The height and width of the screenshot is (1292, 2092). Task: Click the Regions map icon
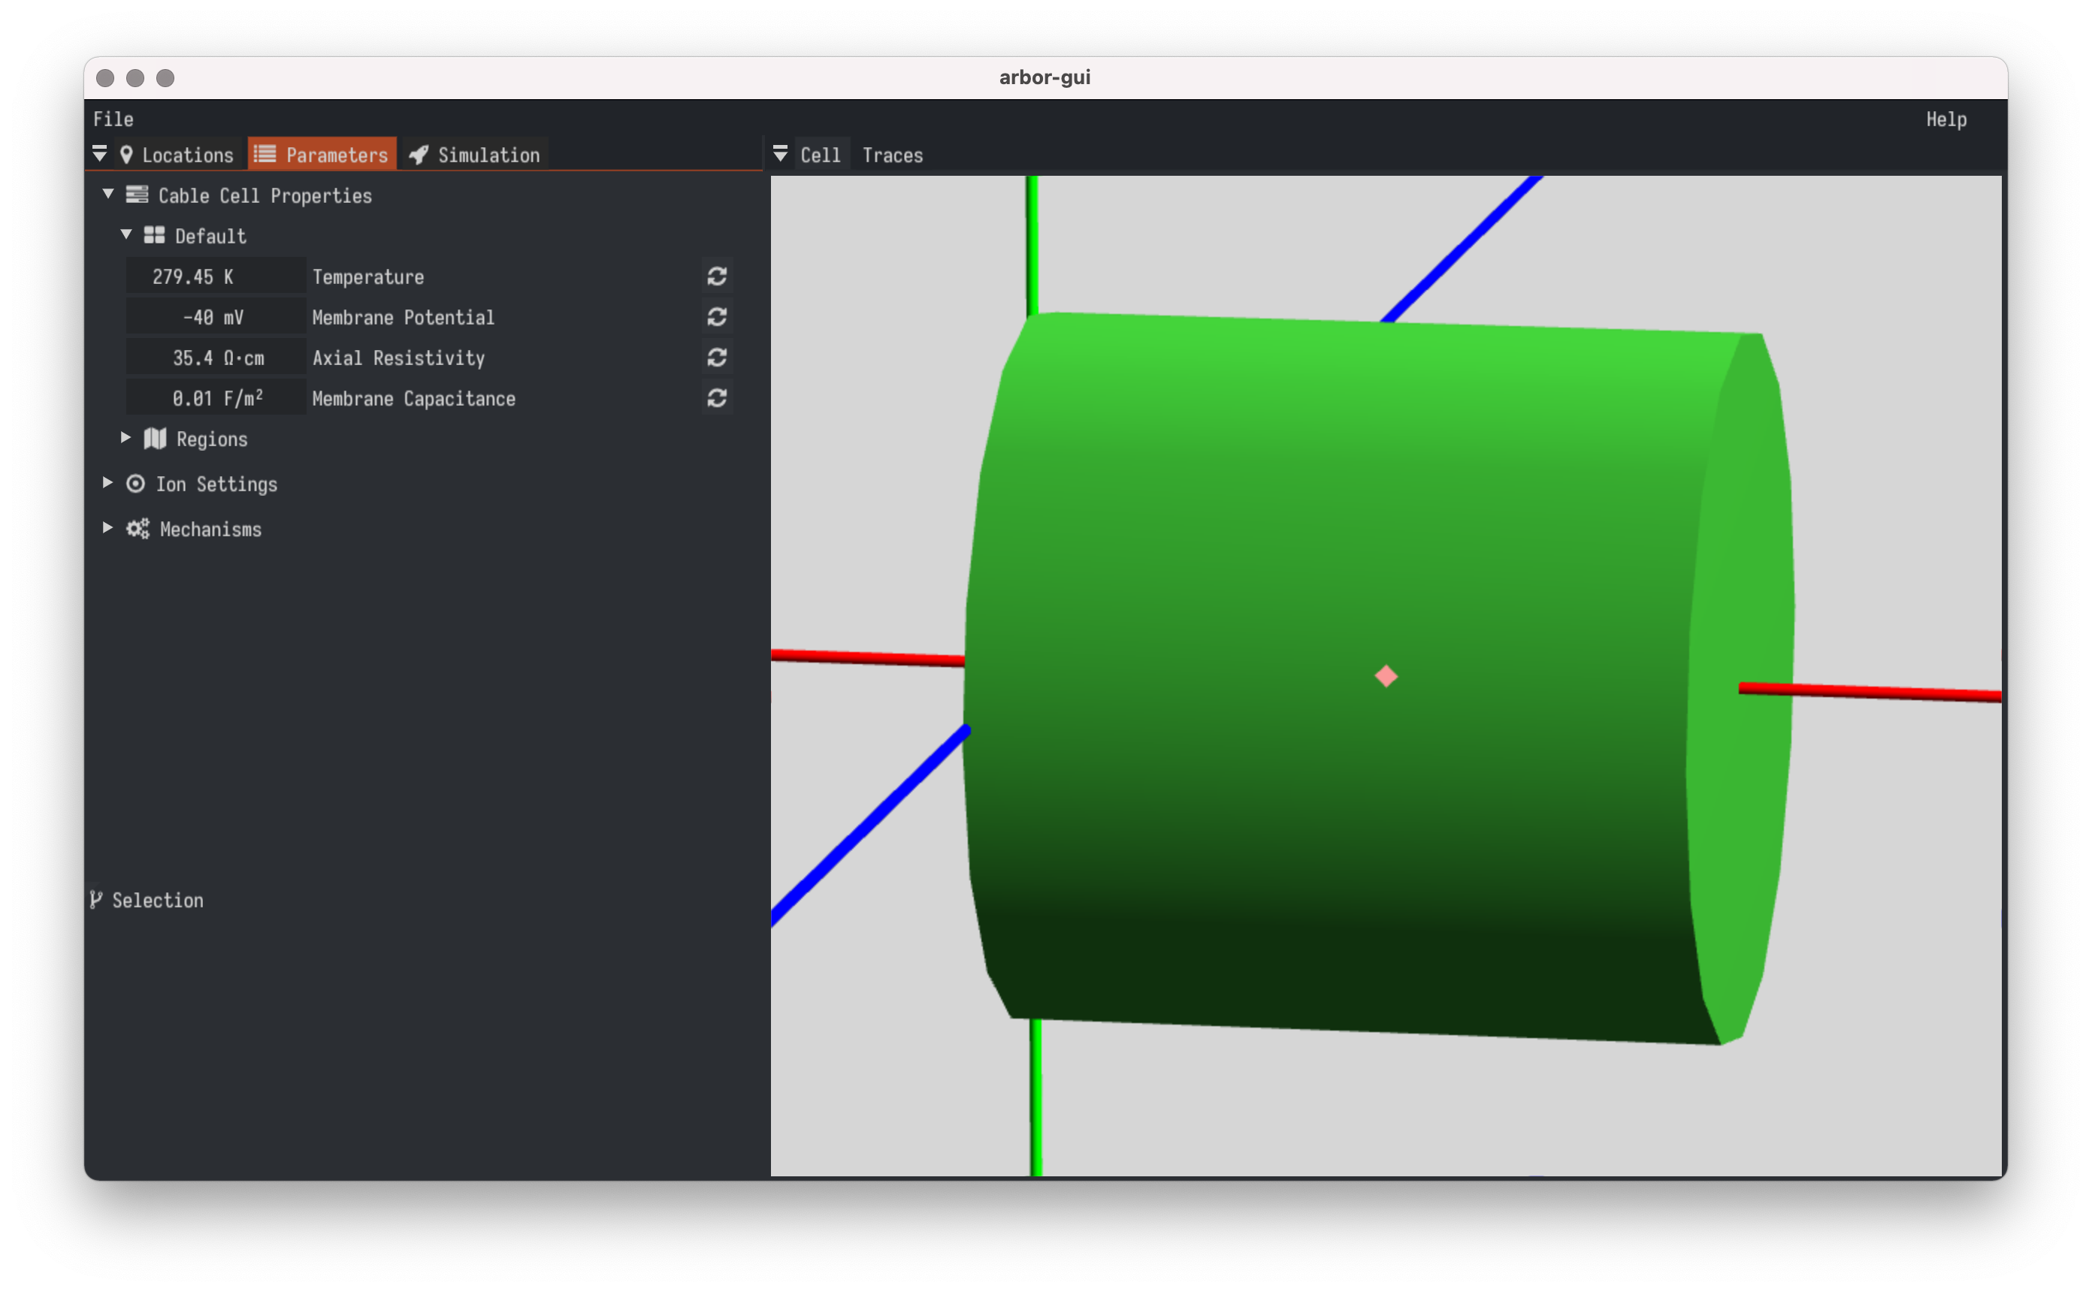coord(155,439)
